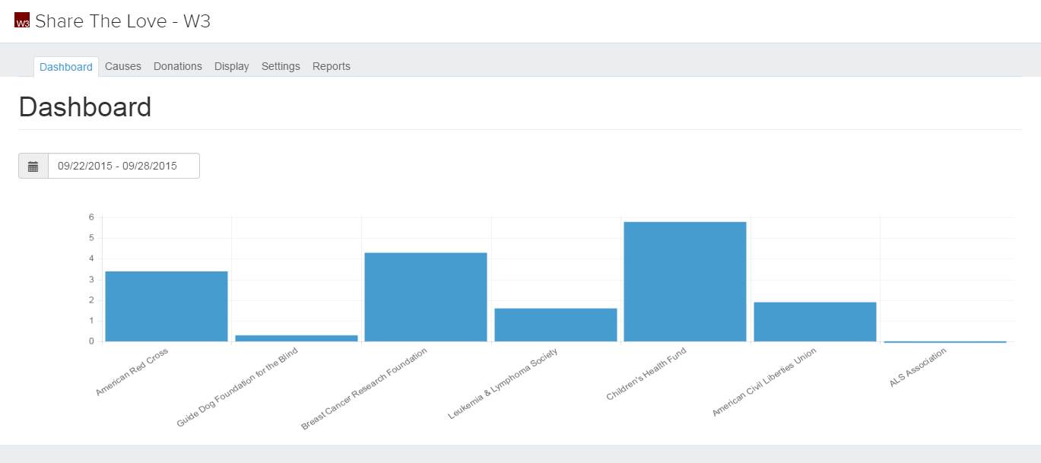Click the y-axis value 6

pos(91,217)
